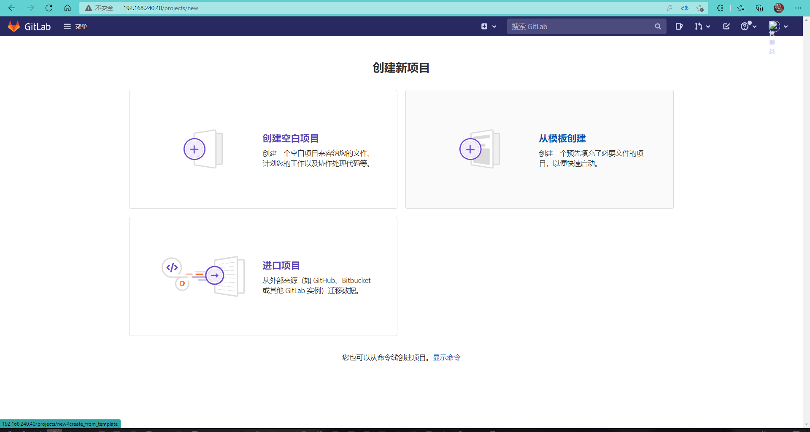810x432 pixels.
Task: Open the browser ellipsis settings menu
Action: coord(798,8)
